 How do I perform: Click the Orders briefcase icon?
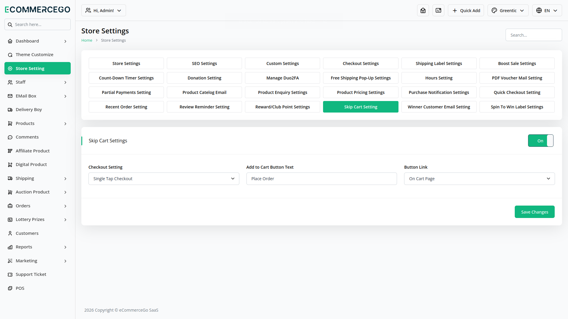pos(10,206)
